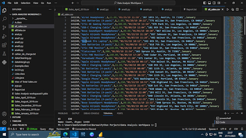Open the LF end-of-line selector
Screen dimensions: 246x138
230,129
